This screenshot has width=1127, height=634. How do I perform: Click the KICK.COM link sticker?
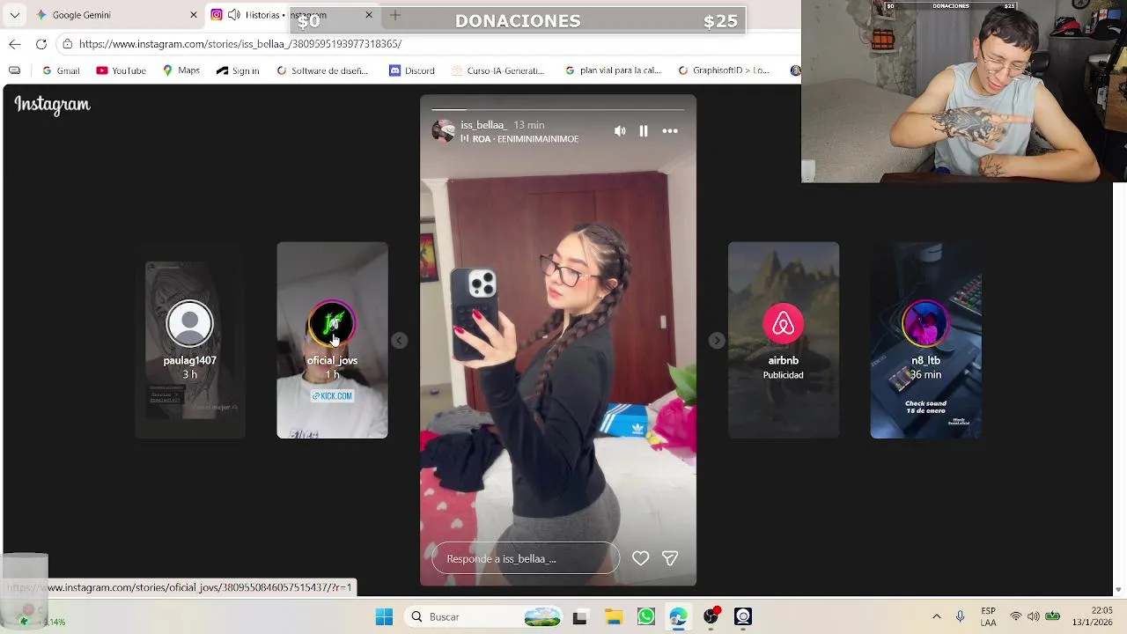pos(332,396)
